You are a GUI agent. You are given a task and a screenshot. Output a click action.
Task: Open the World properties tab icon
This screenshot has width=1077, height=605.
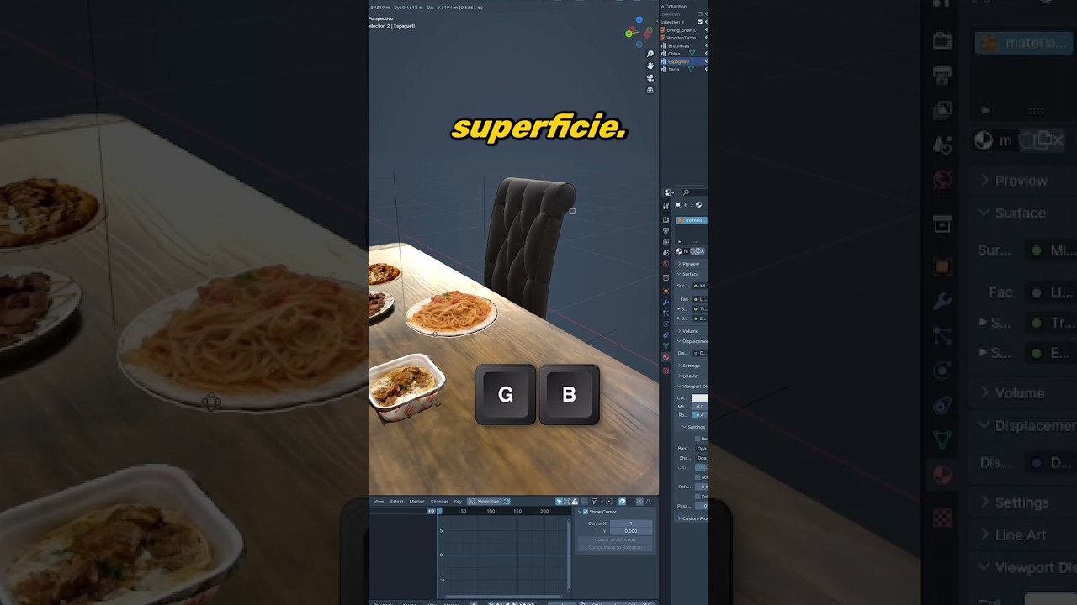(x=666, y=264)
